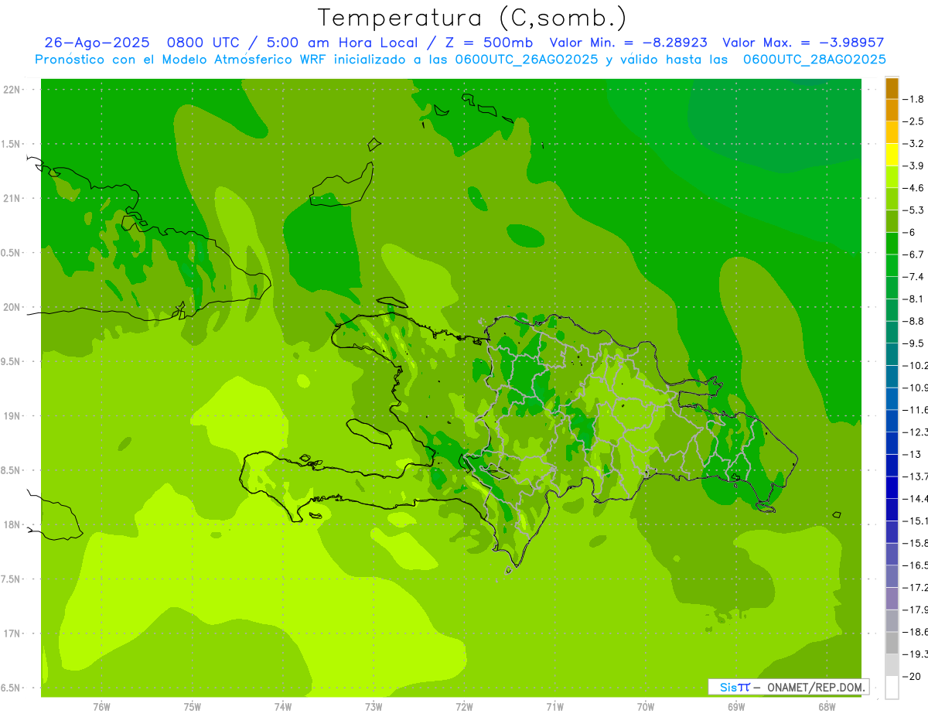The width and height of the screenshot is (928, 717).
Task: Pick the dark orange swatch above -1.8
Action: (x=892, y=88)
